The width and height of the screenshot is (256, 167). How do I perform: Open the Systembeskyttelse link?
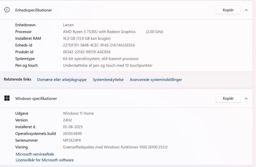pos(108,80)
